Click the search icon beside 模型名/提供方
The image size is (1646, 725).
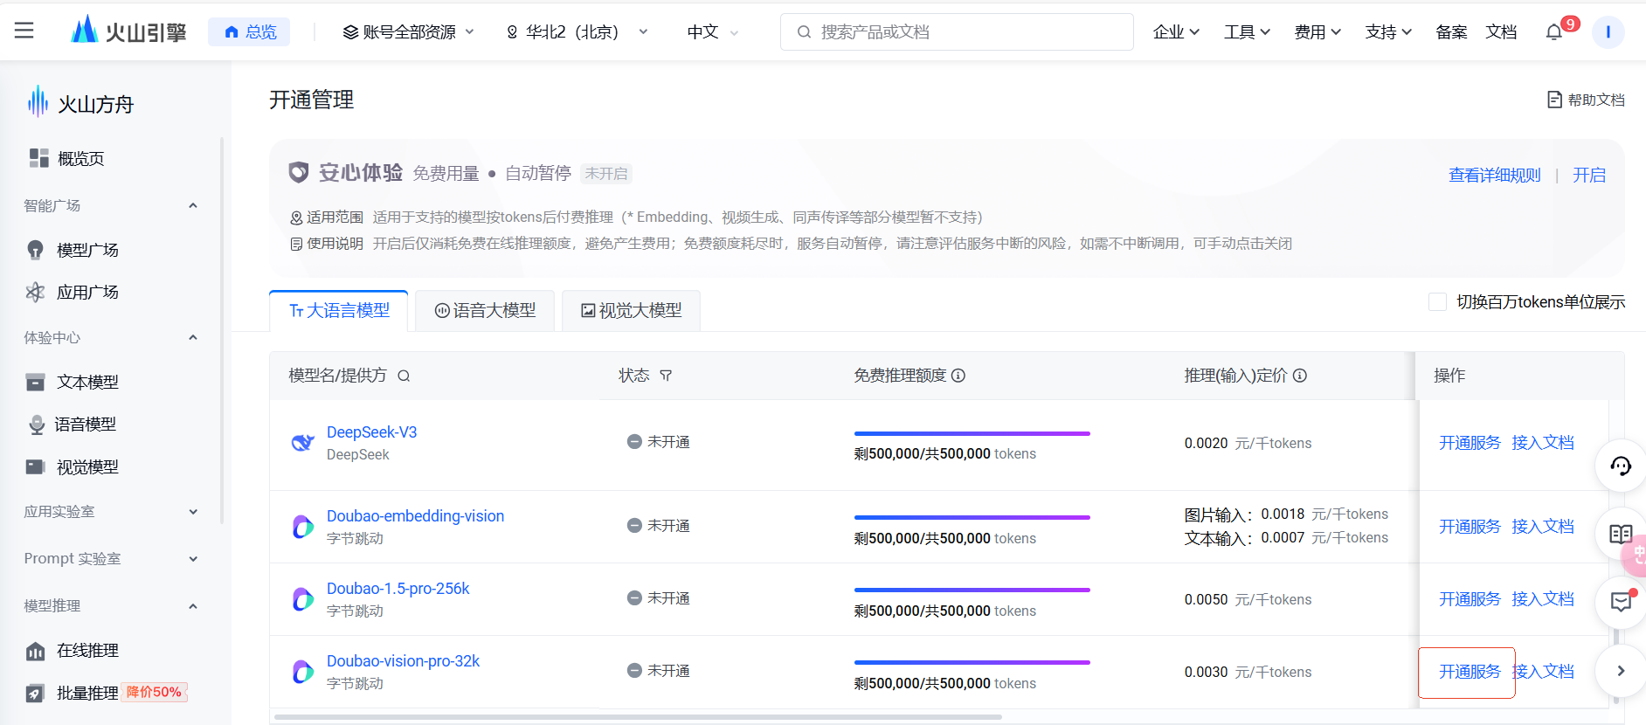point(404,376)
